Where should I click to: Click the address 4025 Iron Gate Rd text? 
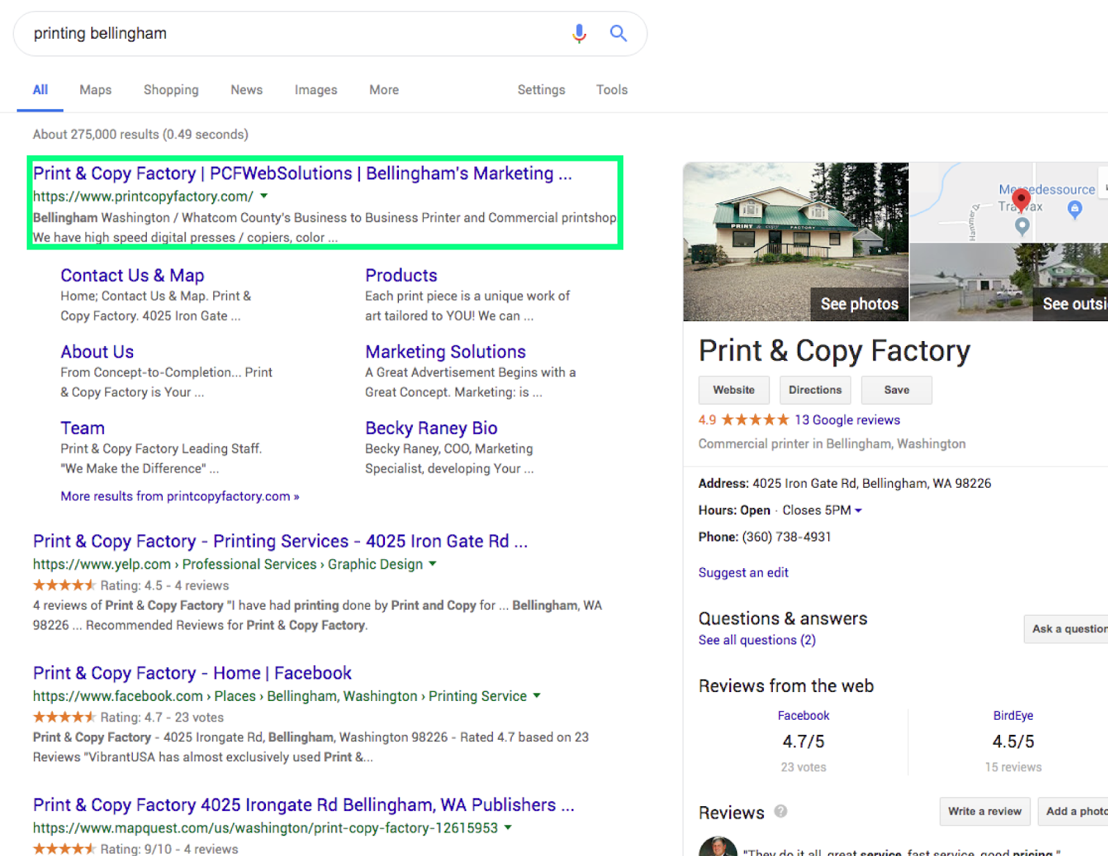872,484
